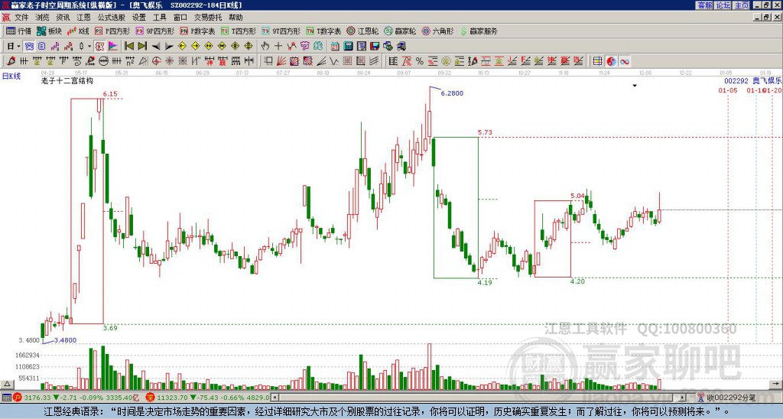Open the 江恩轮 Gann wheel tool
The width and height of the screenshot is (783, 419).
363,31
